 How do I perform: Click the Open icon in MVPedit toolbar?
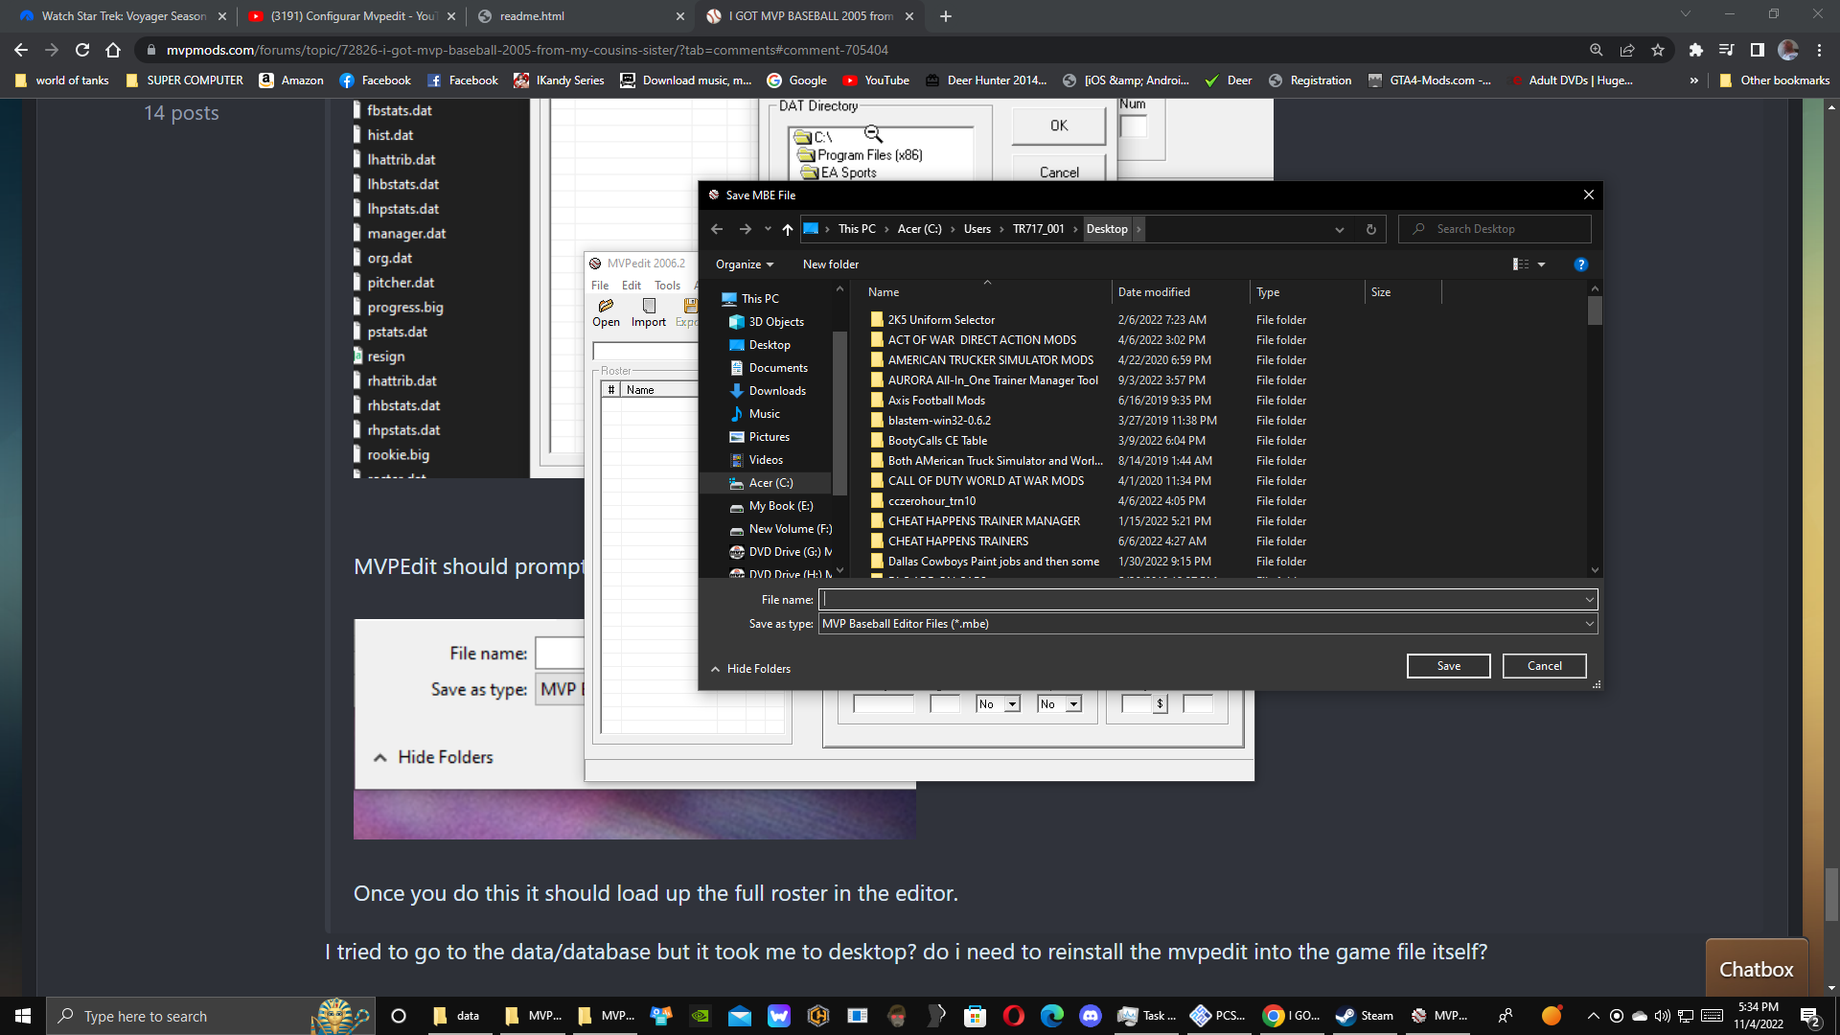pyautogui.click(x=606, y=312)
